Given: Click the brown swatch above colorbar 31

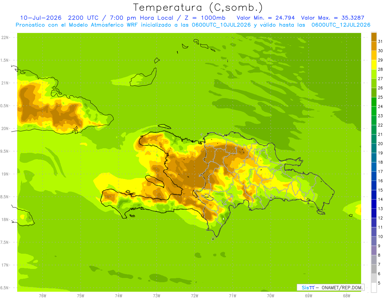Looking at the screenshot, I should click(x=374, y=37).
